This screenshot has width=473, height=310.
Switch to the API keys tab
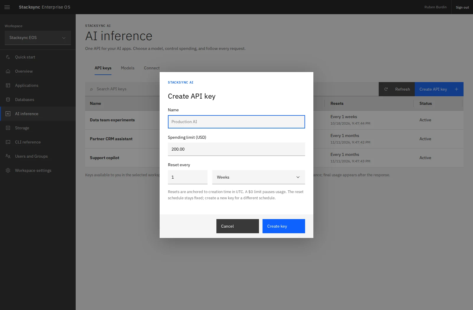pyautogui.click(x=103, y=68)
